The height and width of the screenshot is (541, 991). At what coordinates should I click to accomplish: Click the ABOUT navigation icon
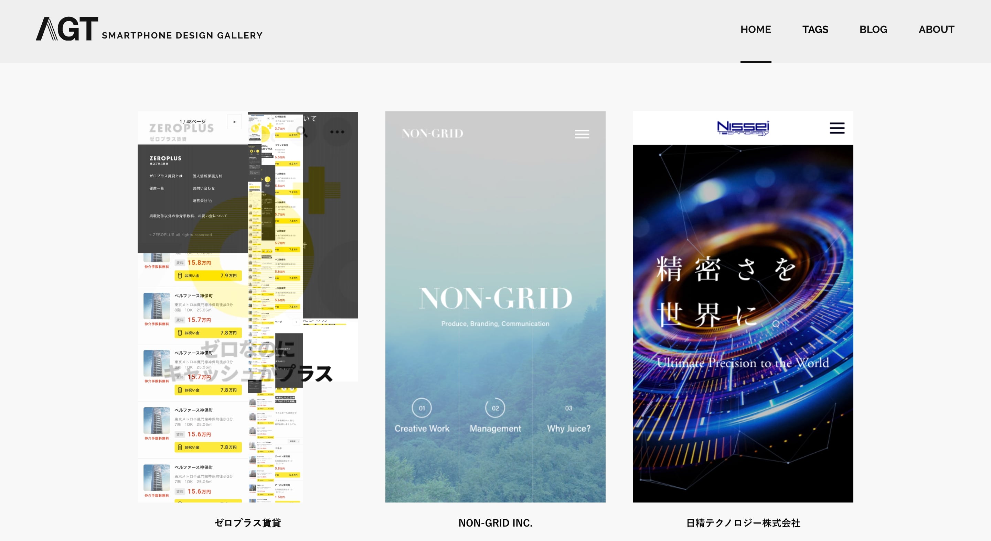tap(936, 29)
